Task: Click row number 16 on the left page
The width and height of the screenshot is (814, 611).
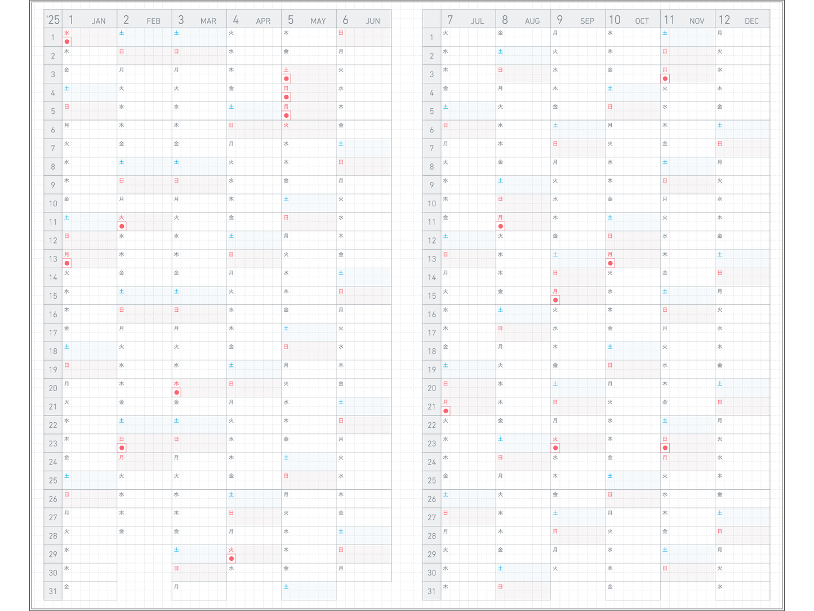Action: [x=53, y=315]
